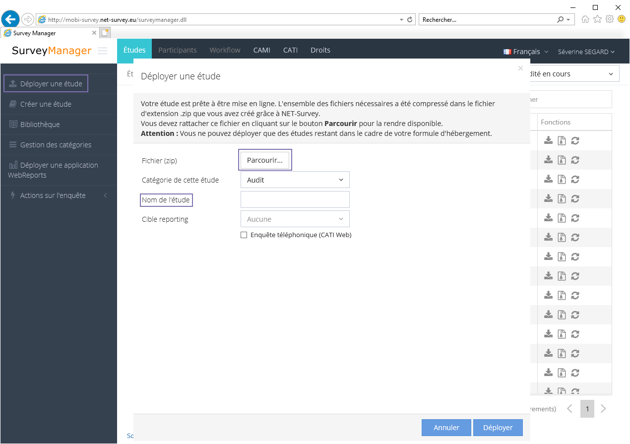The image size is (630, 444).
Task: Click the Cible reporting label
Action: (x=165, y=219)
